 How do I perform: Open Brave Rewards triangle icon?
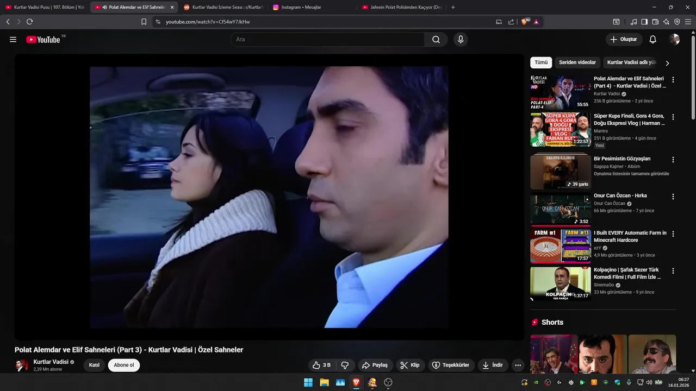pos(536,22)
